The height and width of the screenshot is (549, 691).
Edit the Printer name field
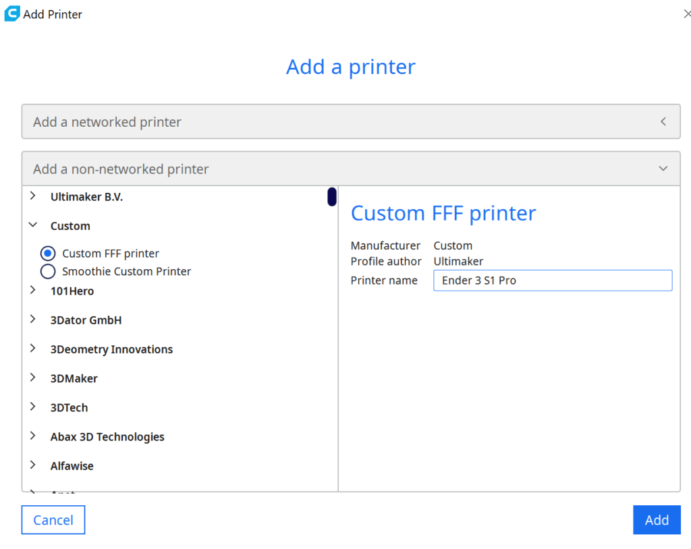click(x=552, y=280)
